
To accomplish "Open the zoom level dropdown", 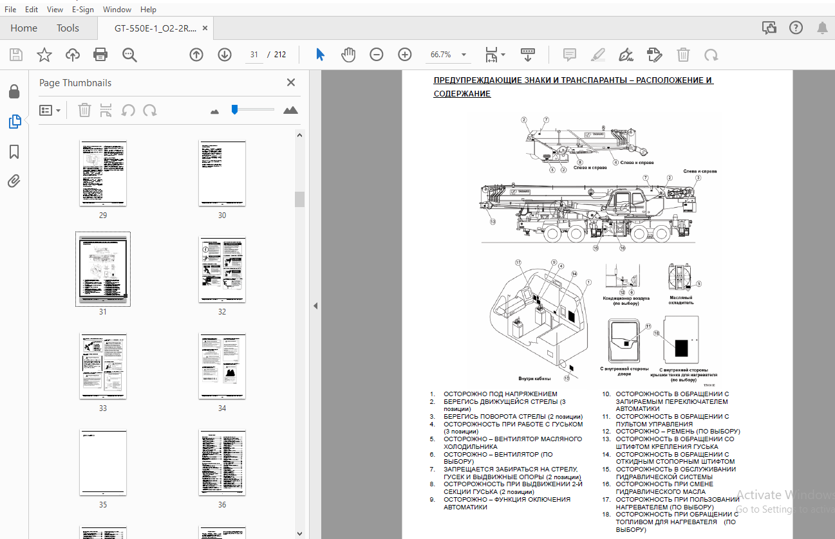I will click(x=464, y=55).
